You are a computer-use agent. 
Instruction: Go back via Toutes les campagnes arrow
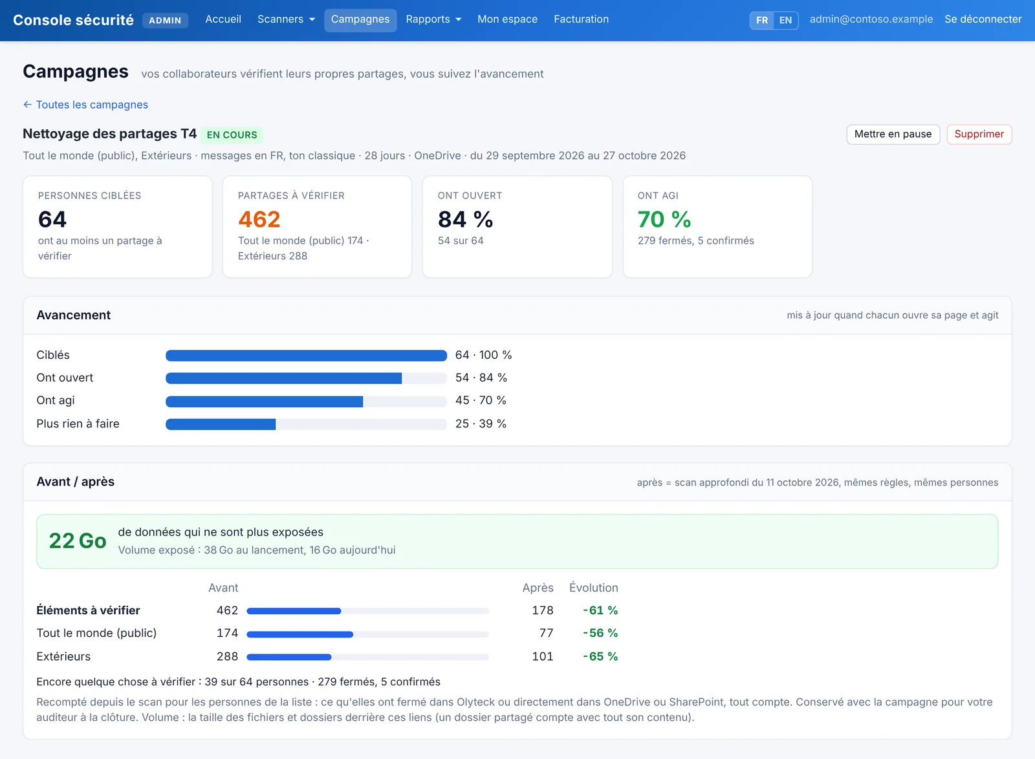coord(85,105)
